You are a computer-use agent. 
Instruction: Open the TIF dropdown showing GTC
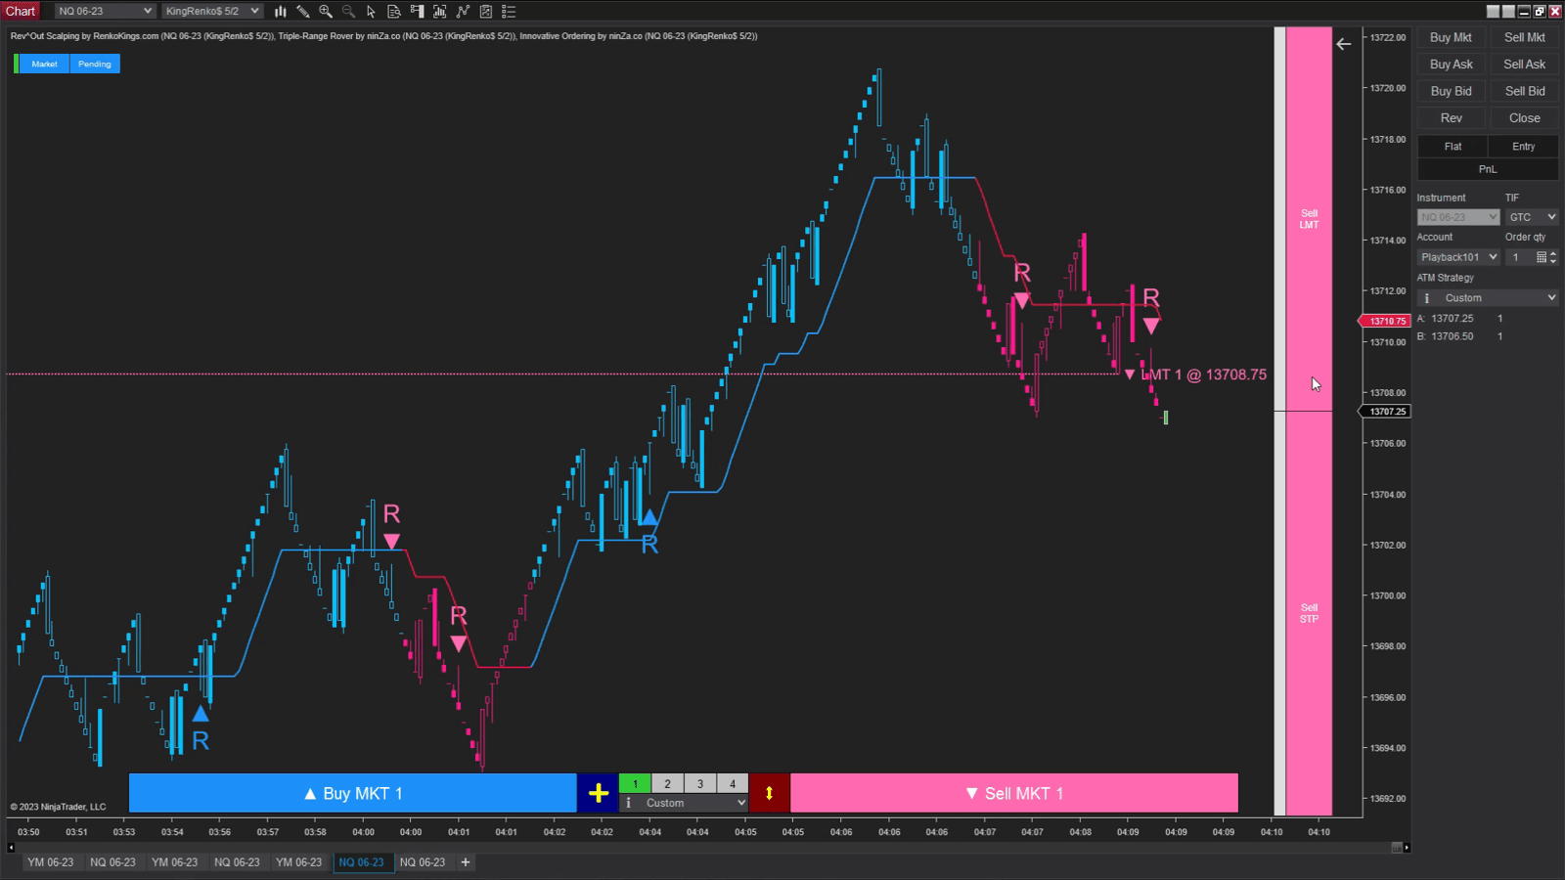(x=1531, y=217)
